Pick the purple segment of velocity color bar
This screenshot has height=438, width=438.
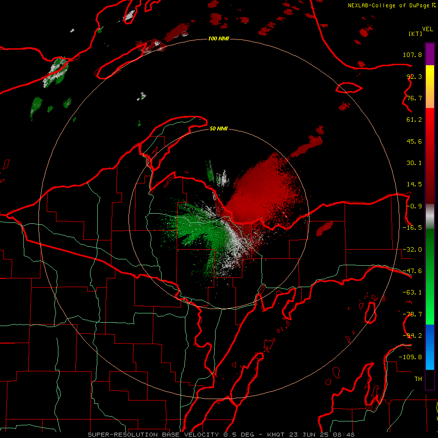click(x=430, y=54)
